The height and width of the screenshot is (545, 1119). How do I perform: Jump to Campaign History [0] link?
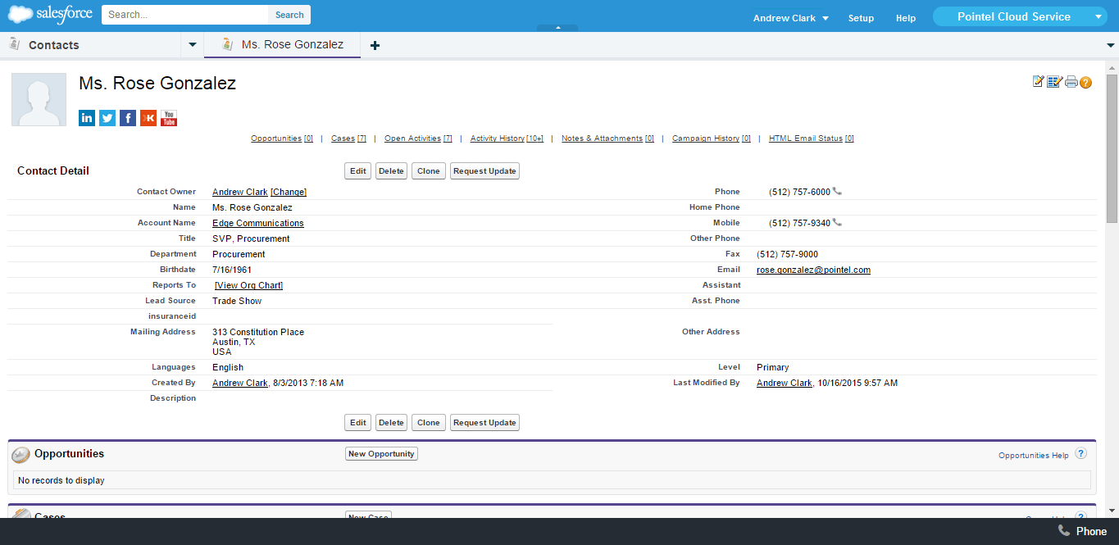click(712, 139)
